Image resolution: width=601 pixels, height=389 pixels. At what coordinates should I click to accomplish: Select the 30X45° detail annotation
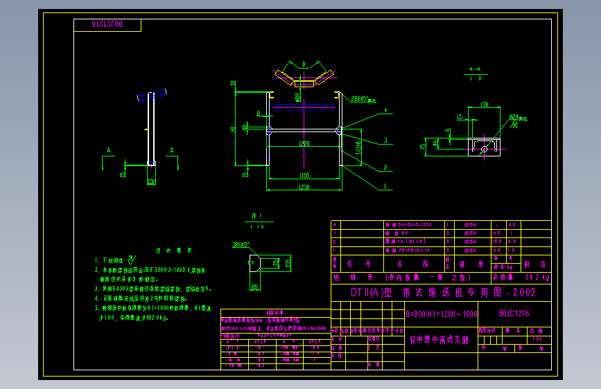coord(241,244)
